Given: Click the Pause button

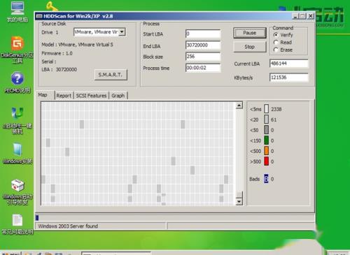Looking at the screenshot, I should click(x=250, y=33).
